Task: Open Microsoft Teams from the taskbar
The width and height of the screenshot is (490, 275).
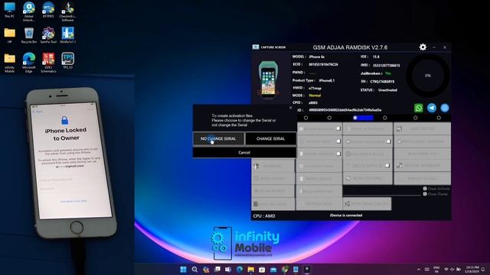Action: click(x=228, y=270)
